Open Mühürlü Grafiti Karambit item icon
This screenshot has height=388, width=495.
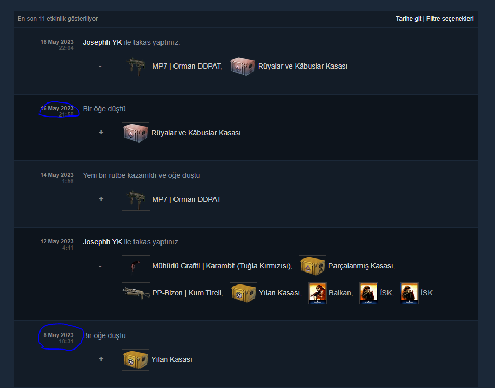tap(136, 266)
